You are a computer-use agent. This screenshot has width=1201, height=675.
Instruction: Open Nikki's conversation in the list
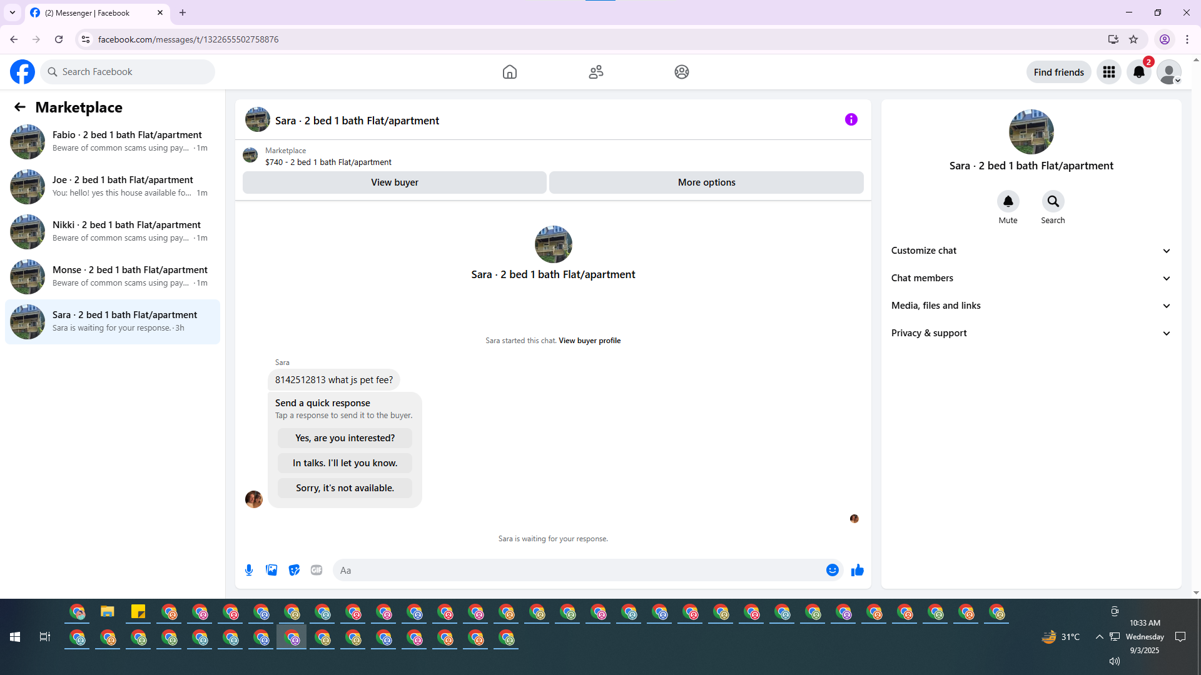coord(113,231)
